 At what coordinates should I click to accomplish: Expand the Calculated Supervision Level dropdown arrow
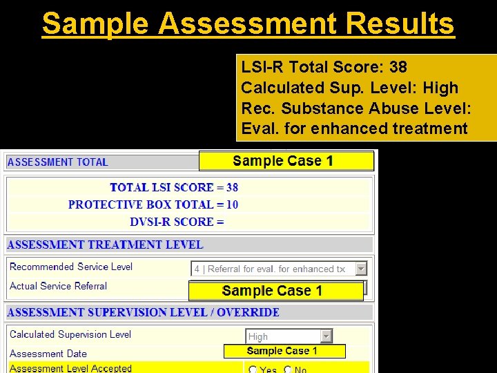point(326,336)
